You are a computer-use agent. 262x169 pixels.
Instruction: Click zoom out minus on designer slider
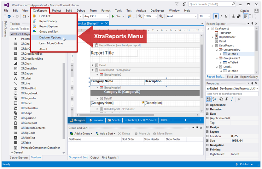click(171, 120)
